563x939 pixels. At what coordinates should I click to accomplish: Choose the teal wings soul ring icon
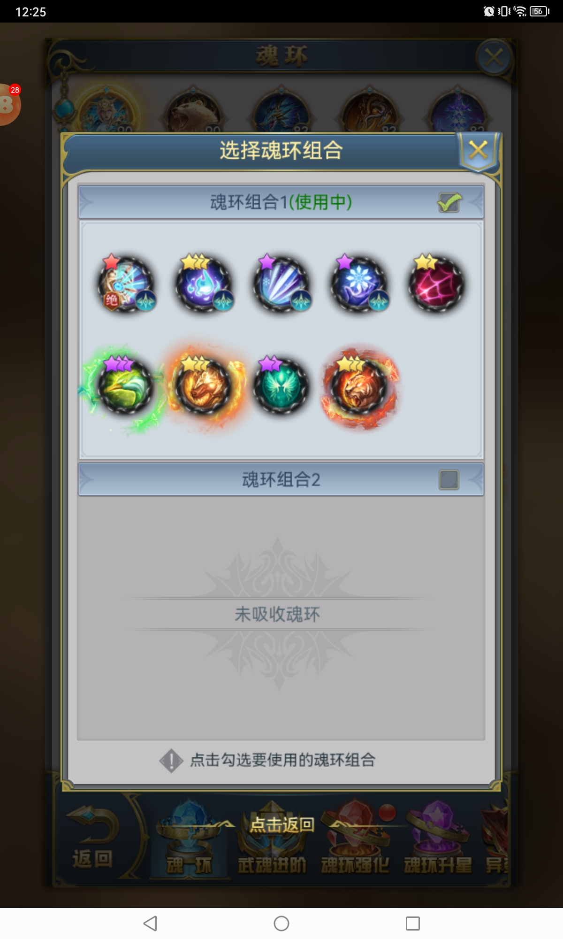281,386
